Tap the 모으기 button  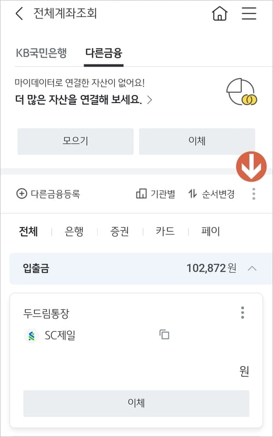pyautogui.click(x=75, y=141)
